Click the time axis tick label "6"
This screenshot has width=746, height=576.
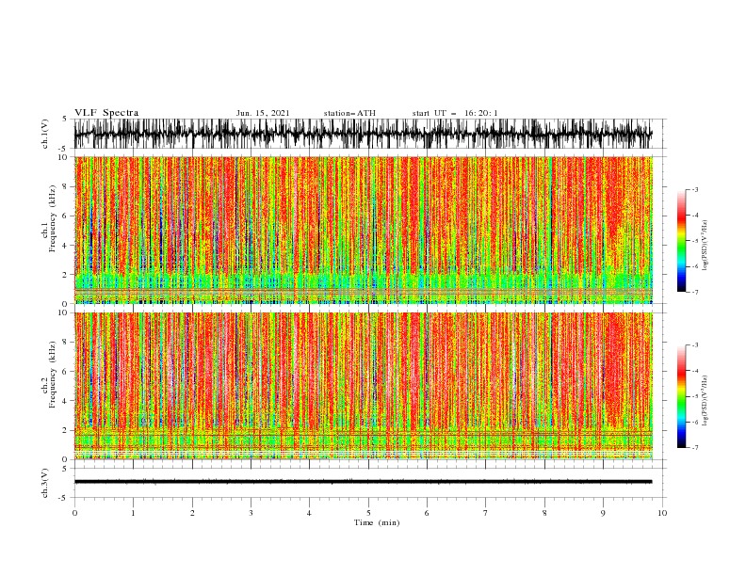pyautogui.click(x=427, y=513)
